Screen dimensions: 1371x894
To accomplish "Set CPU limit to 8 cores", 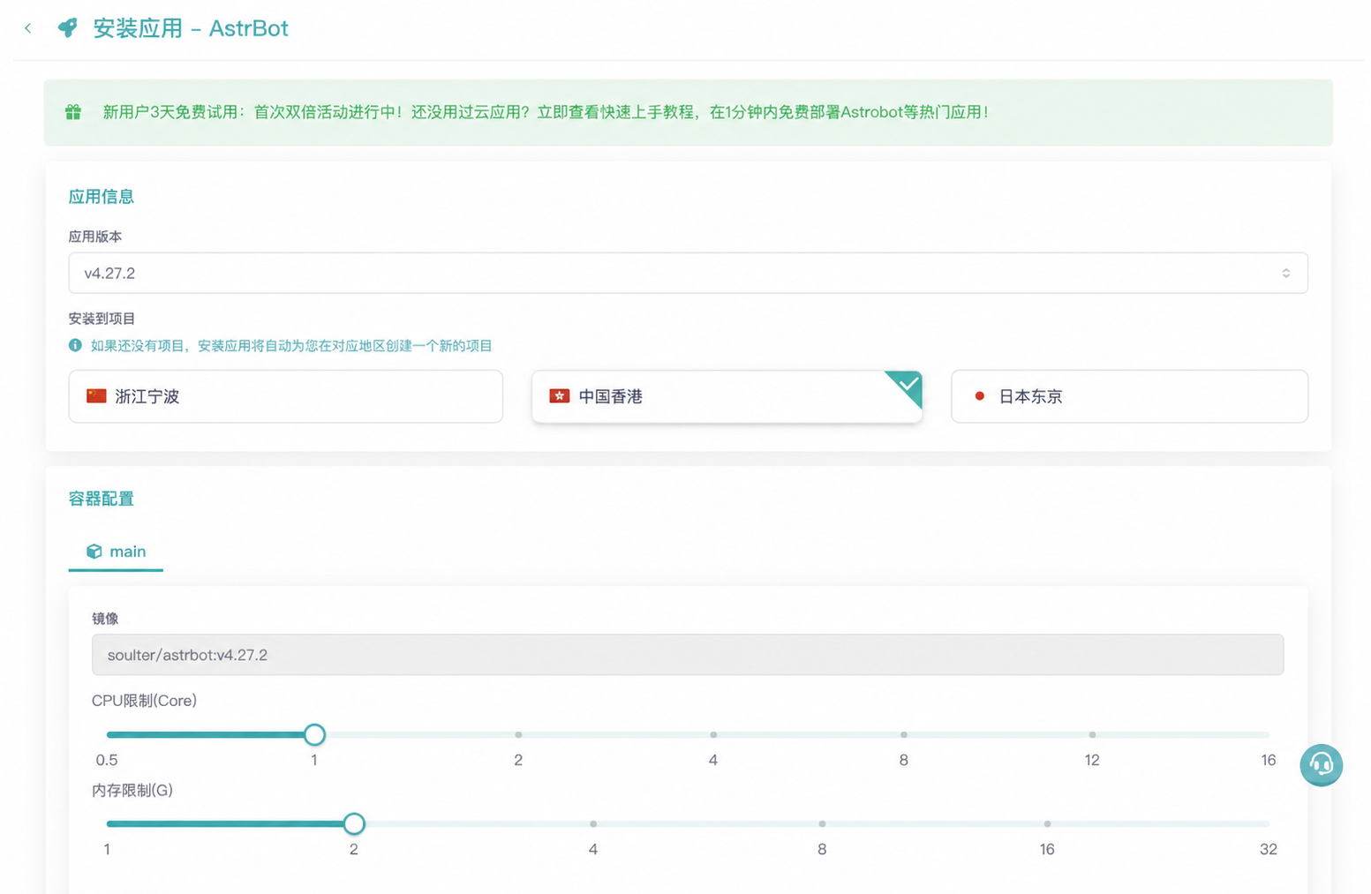I will [x=904, y=734].
